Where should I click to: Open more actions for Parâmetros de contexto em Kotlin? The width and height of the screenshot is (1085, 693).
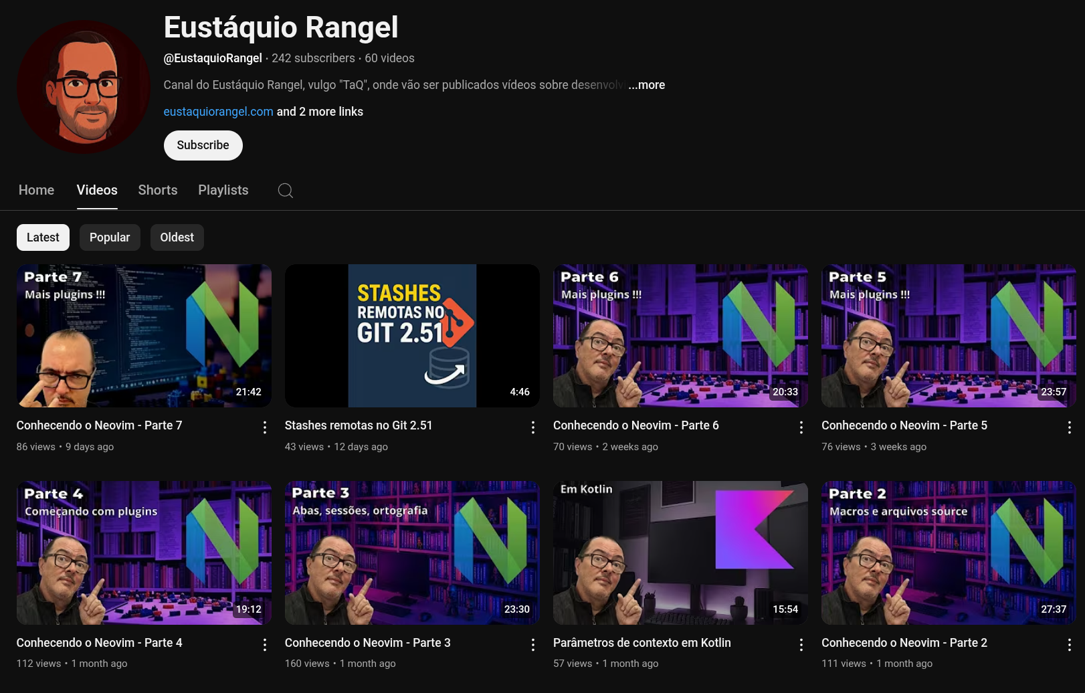pyautogui.click(x=801, y=645)
